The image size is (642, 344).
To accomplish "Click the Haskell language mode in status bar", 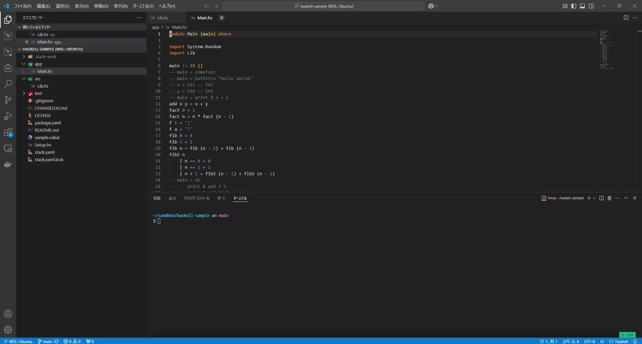I will click(x=621, y=341).
